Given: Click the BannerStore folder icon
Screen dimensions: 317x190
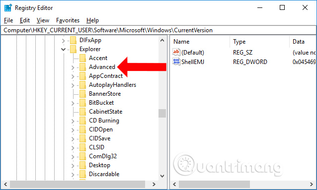Looking at the screenshot, I should (82, 94).
